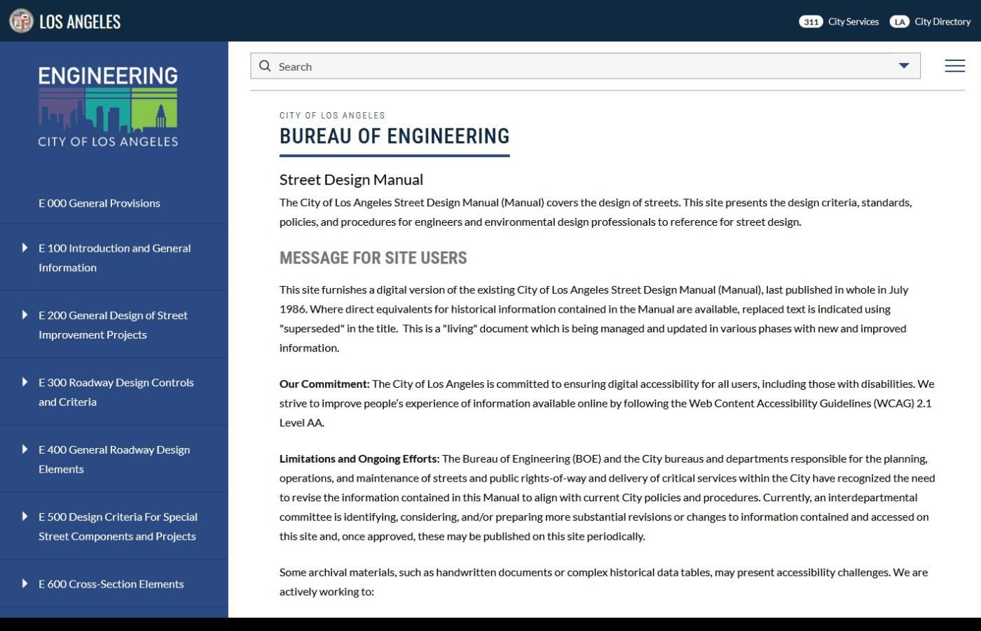Click the Los Angeles city seal icon
Screen dimensions: 981x631
[22, 20]
